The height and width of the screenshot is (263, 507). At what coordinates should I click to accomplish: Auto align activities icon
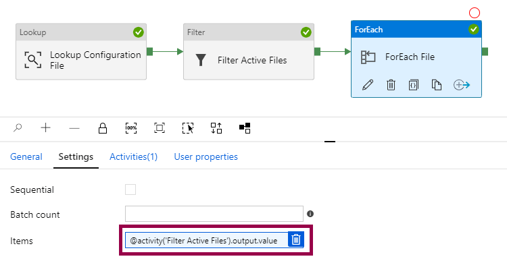[x=216, y=127]
